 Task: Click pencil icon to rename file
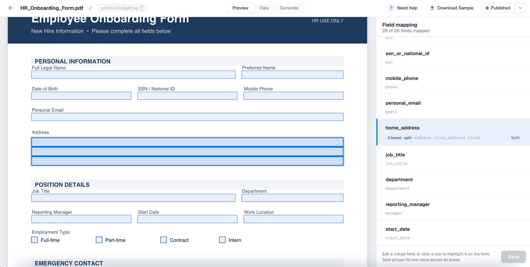pos(91,8)
